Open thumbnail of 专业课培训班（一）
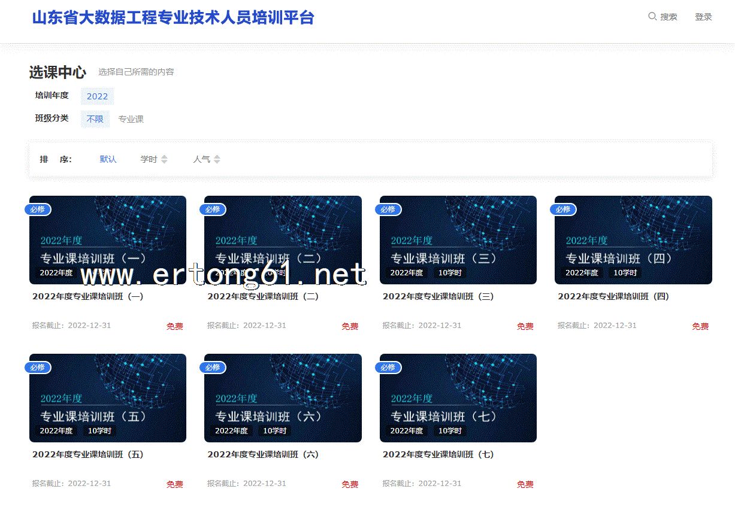The width and height of the screenshot is (735, 507). pyautogui.click(x=108, y=239)
